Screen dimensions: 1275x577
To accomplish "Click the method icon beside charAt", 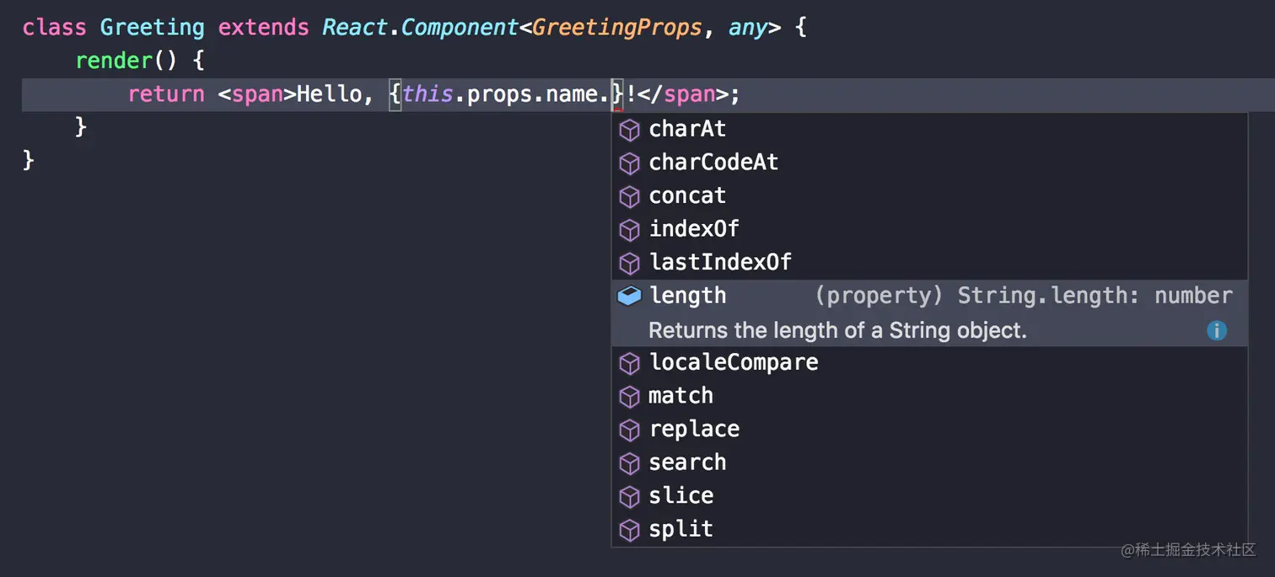I will (x=629, y=130).
